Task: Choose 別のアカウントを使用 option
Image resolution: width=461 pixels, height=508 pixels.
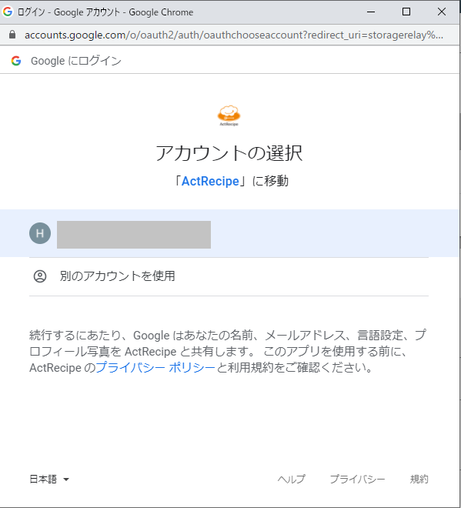Action: click(x=229, y=276)
